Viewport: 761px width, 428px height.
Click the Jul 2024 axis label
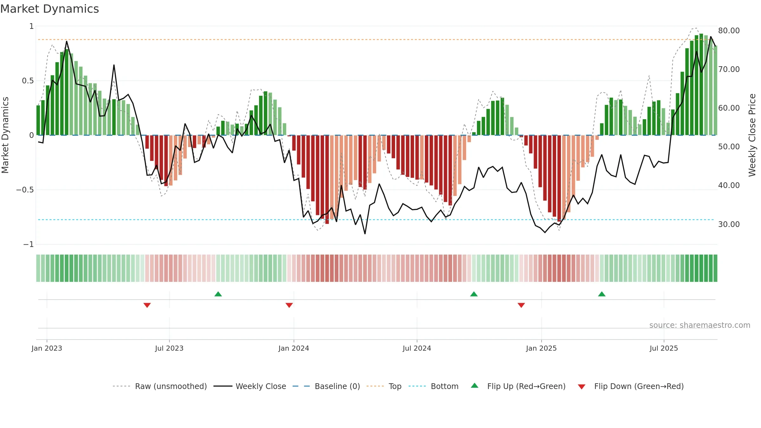pyautogui.click(x=417, y=348)
